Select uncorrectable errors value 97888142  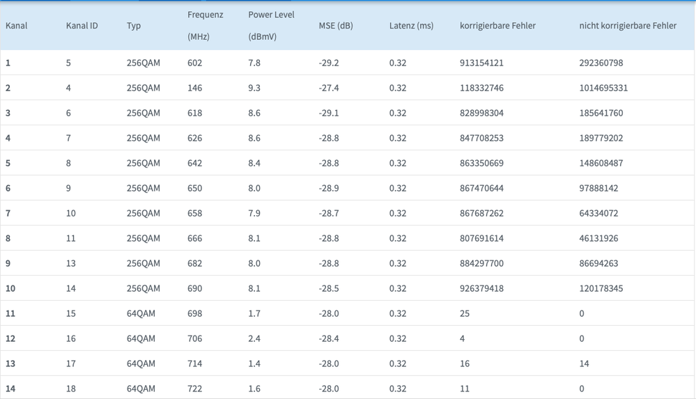598,188
